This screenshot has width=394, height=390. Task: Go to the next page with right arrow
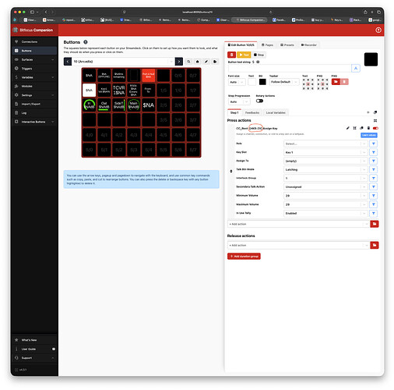[x=179, y=62]
